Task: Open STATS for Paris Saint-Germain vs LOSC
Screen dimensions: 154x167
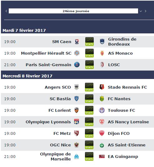Action: [x=89, y=65]
